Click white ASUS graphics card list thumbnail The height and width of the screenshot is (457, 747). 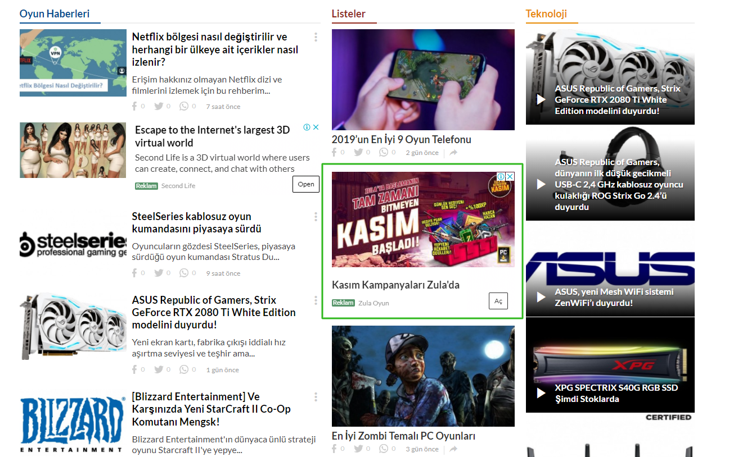click(73, 326)
